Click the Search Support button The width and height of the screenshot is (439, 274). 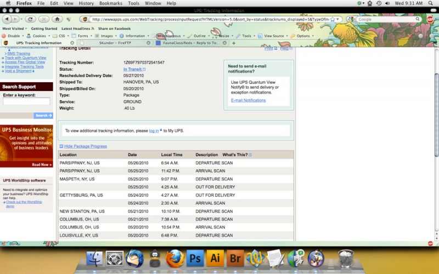click(43, 116)
